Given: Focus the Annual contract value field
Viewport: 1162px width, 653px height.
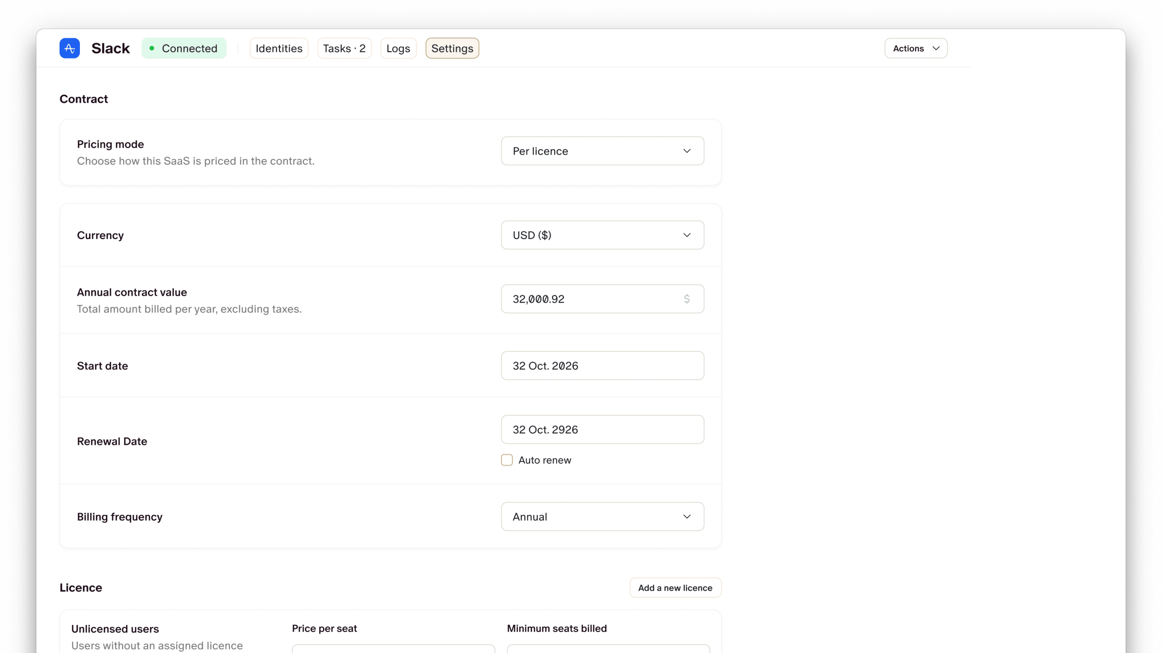Looking at the screenshot, I should [602, 299].
